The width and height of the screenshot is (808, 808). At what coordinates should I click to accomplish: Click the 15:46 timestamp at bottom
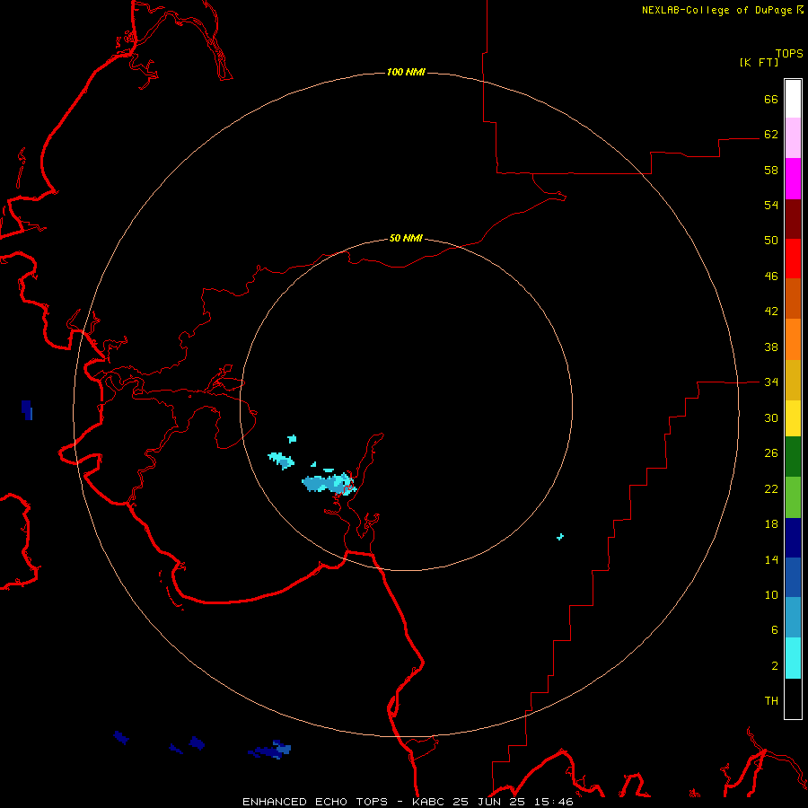(553, 802)
